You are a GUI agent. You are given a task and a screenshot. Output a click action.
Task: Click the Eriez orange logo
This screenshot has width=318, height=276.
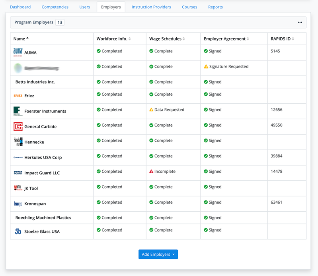tap(18, 95)
